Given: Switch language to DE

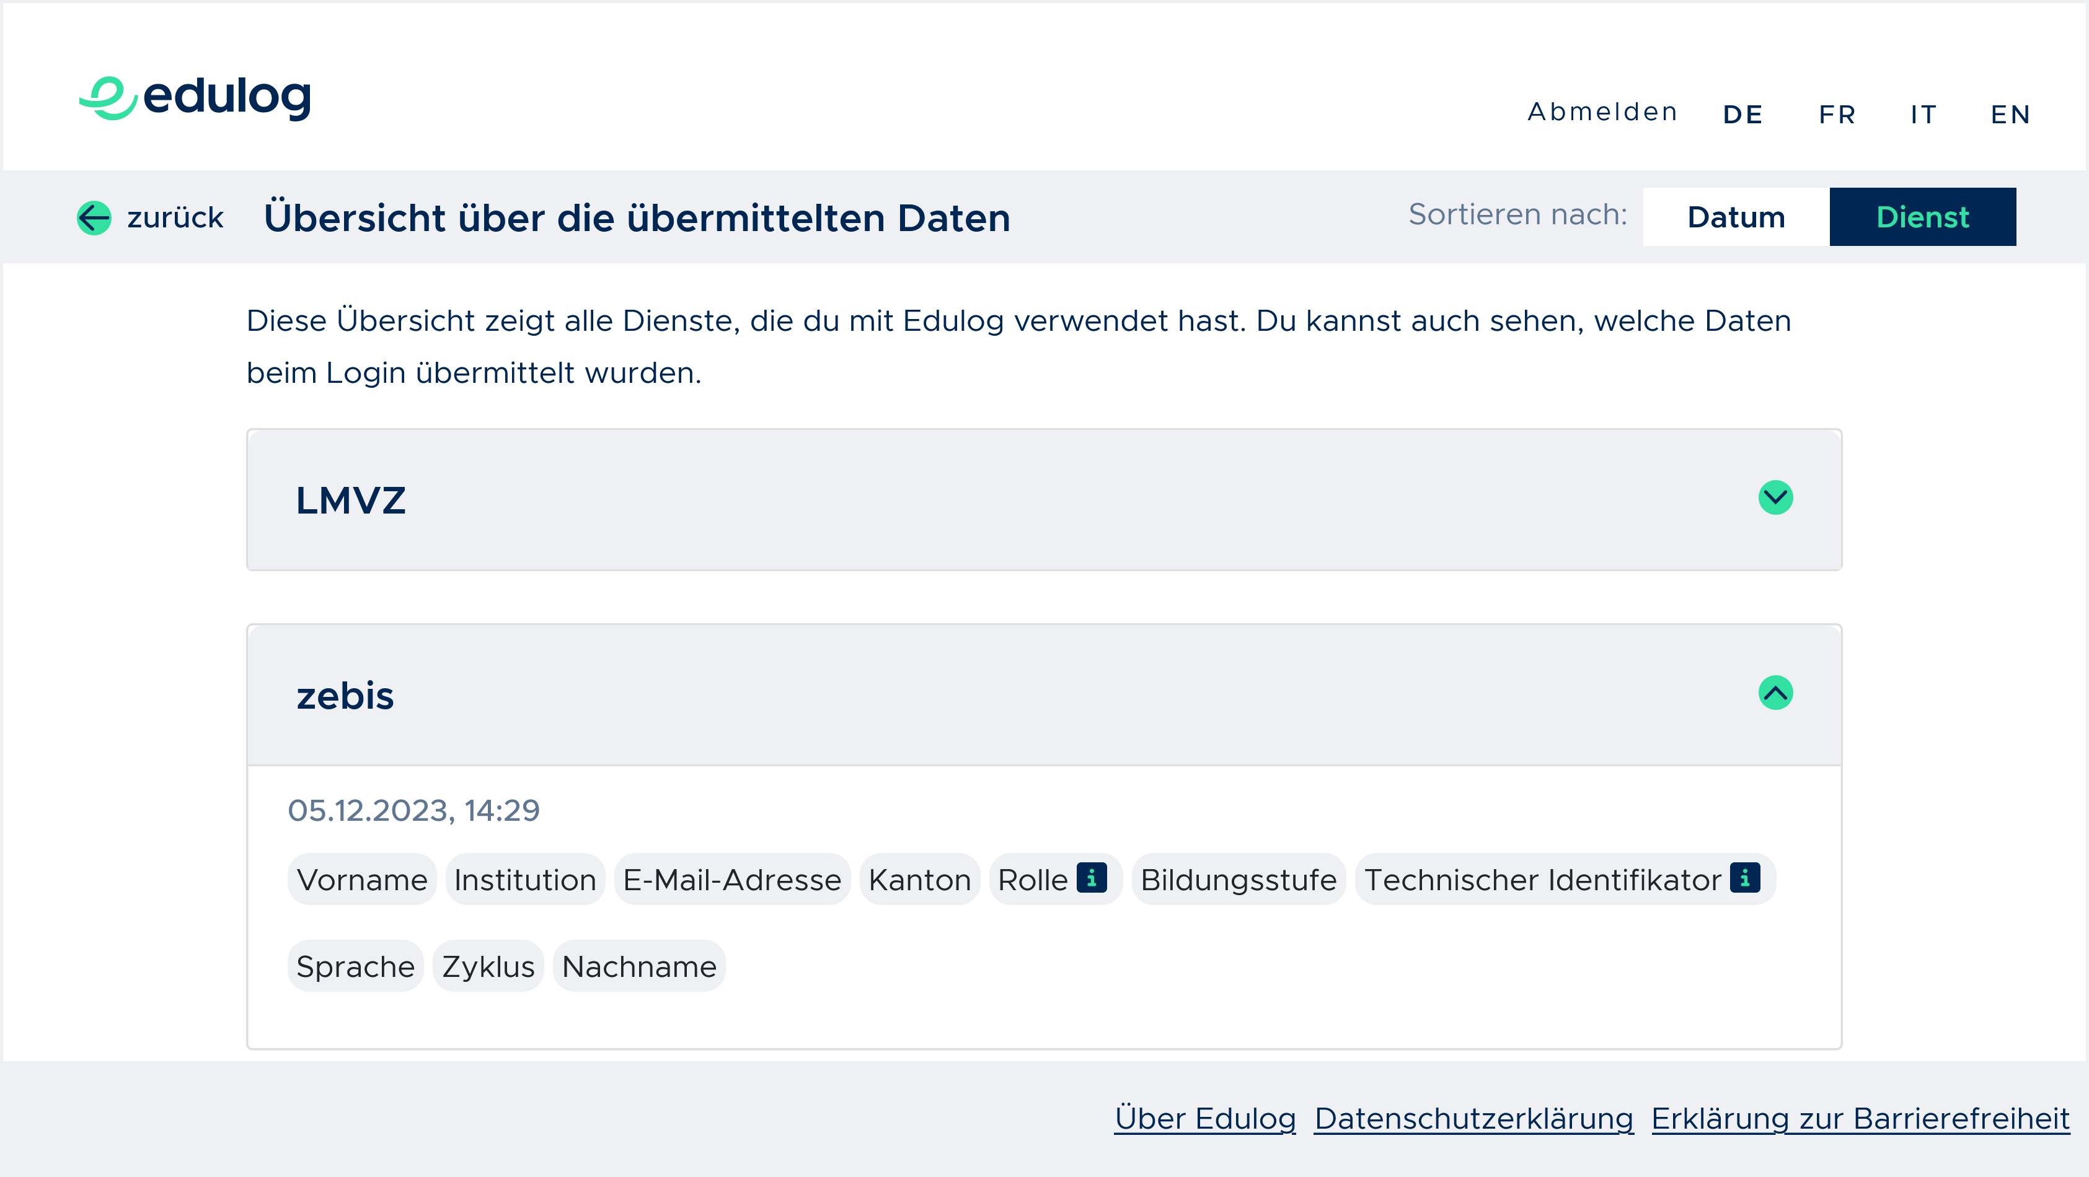Looking at the screenshot, I should 1742,115.
